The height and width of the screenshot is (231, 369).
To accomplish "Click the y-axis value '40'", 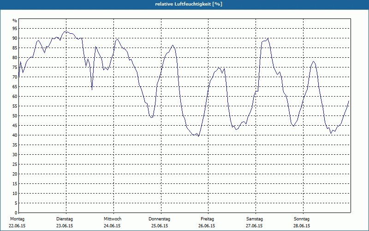I will pyautogui.click(x=15, y=135).
